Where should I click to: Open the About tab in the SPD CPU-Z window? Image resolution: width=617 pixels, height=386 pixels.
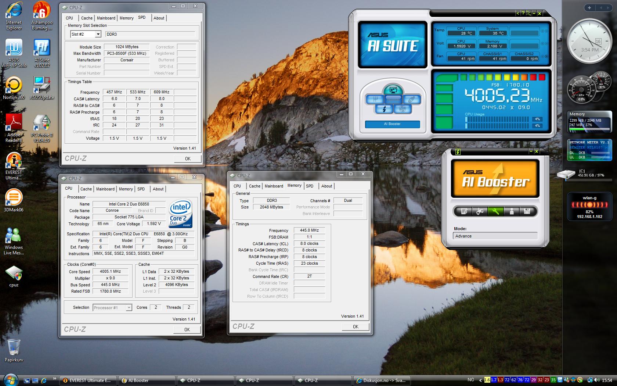(x=159, y=18)
